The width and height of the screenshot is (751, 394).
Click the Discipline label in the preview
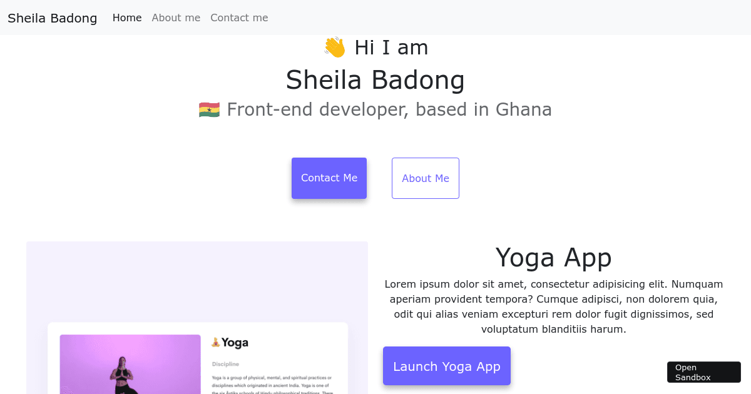[x=225, y=363]
